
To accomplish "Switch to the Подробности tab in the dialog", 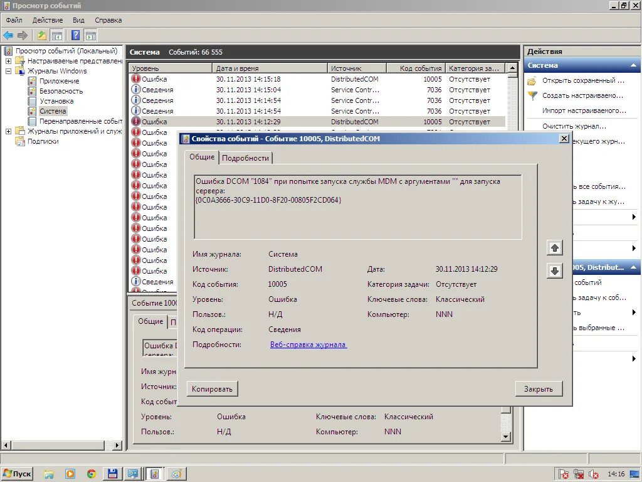I will coord(245,158).
